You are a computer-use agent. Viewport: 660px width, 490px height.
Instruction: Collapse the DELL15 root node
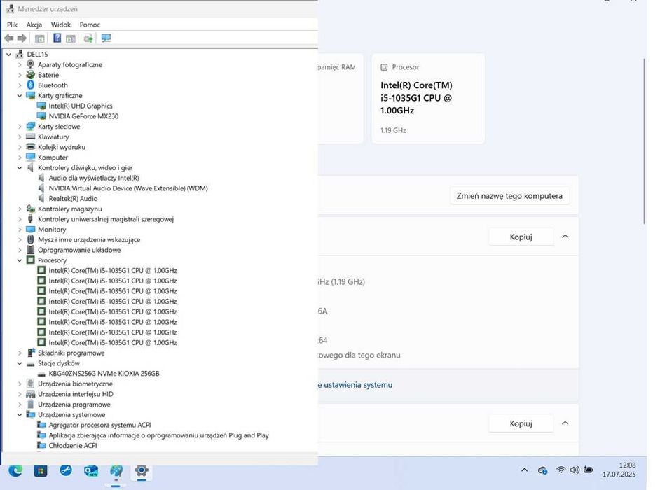9,55
